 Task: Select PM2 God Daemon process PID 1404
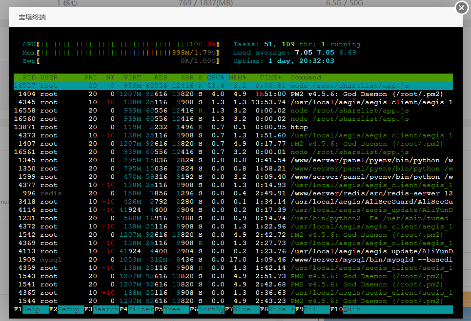[233, 94]
